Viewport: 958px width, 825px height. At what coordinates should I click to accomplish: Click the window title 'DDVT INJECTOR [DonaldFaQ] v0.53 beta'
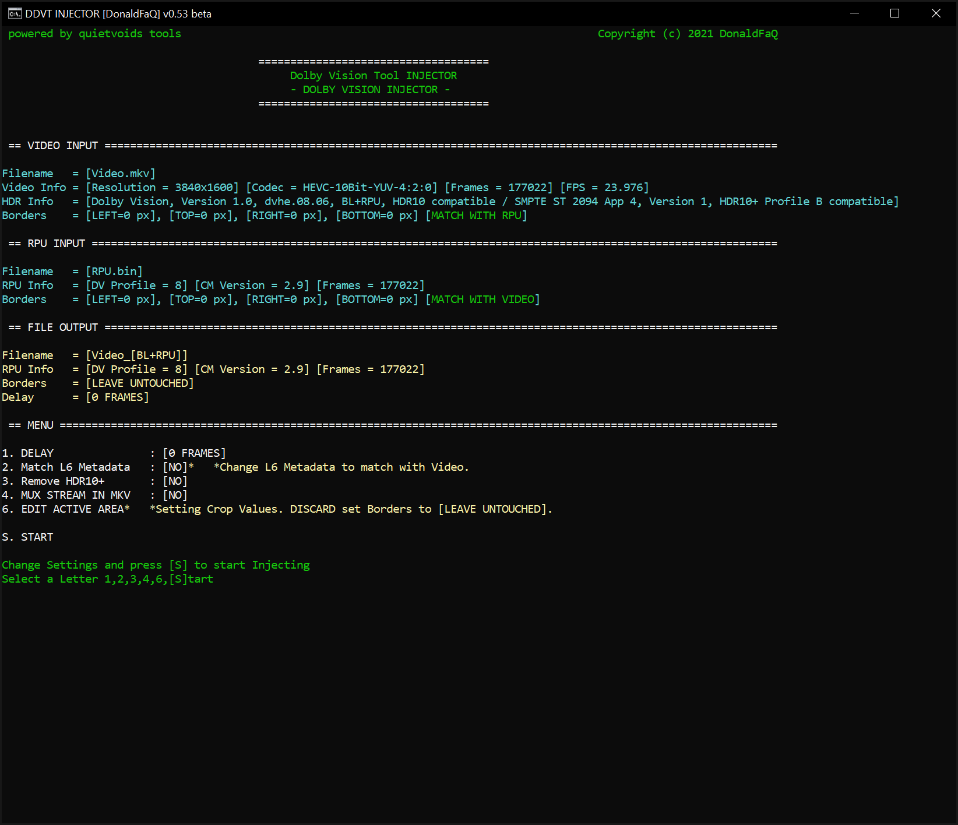click(118, 14)
